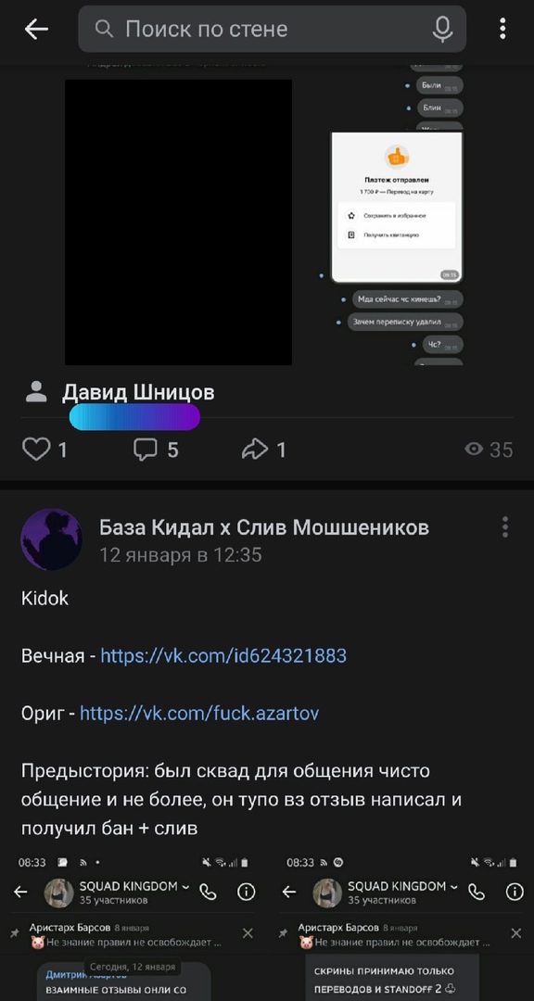Open the blacked-out image attachment
This screenshot has height=1001, width=534.
[x=178, y=222]
